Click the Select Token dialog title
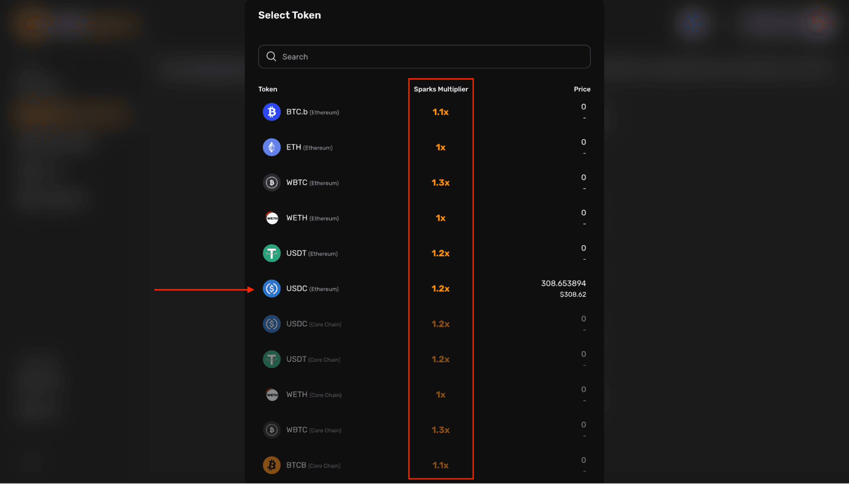 point(290,15)
